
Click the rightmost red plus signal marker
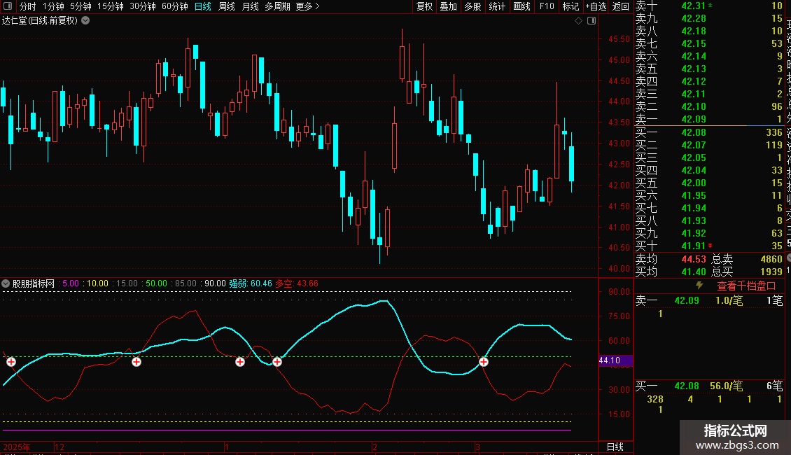pos(484,361)
